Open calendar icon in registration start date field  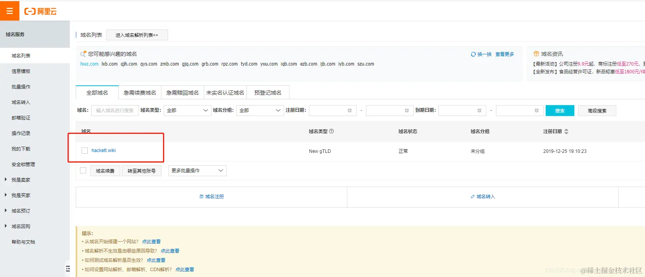point(349,111)
